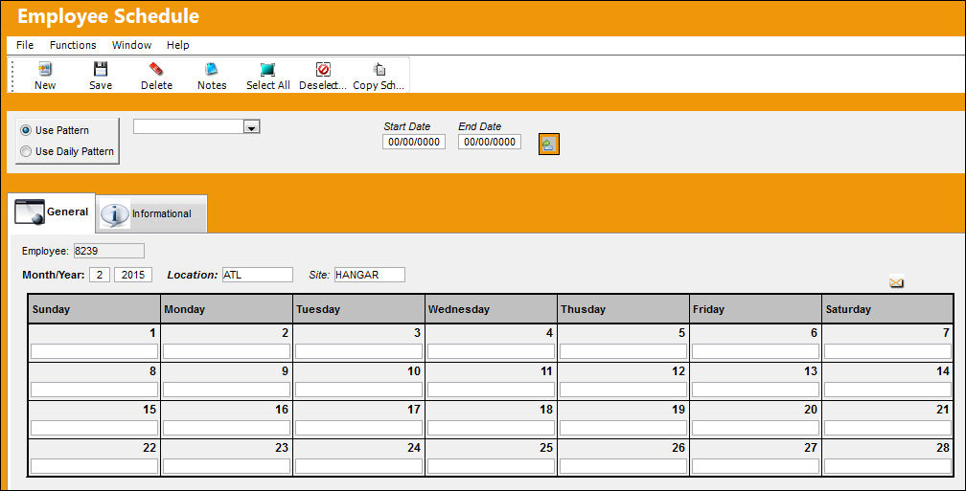Switch to the General tab

tap(52, 212)
